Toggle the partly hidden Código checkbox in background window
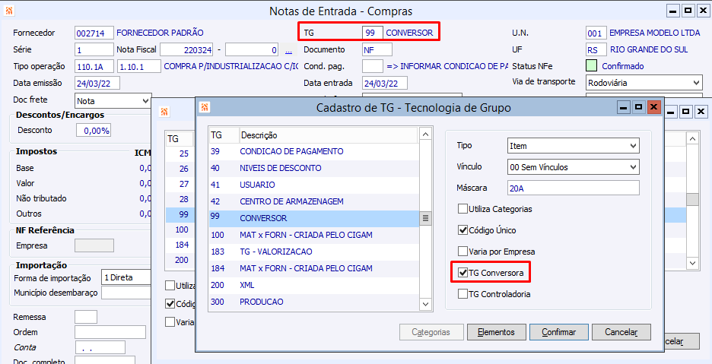 click(170, 304)
